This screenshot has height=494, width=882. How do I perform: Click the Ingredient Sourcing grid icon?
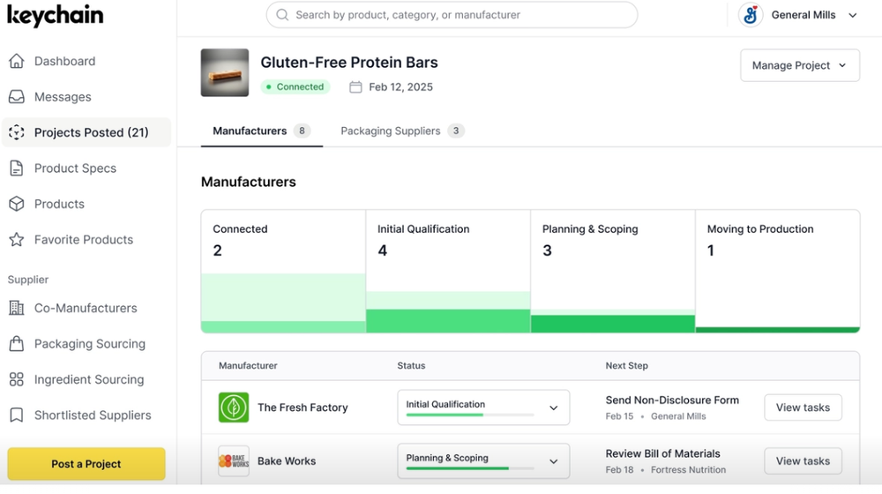pyautogui.click(x=16, y=379)
